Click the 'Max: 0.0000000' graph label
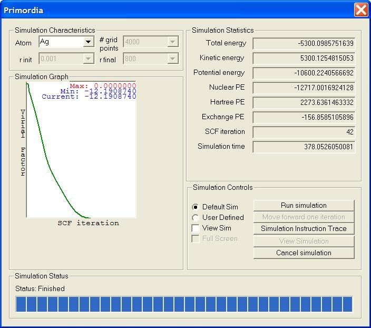The height and width of the screenshot is (328, 371). point(103,85)
